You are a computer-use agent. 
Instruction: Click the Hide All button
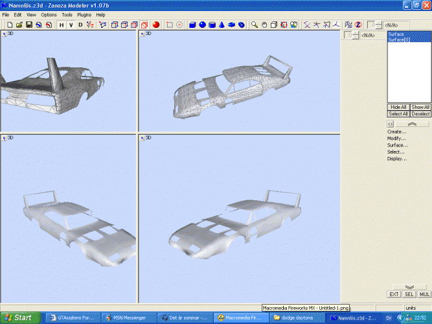pos(398,107)
